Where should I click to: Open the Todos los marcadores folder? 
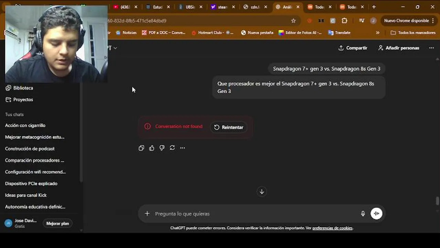click(x=413, y=33)
